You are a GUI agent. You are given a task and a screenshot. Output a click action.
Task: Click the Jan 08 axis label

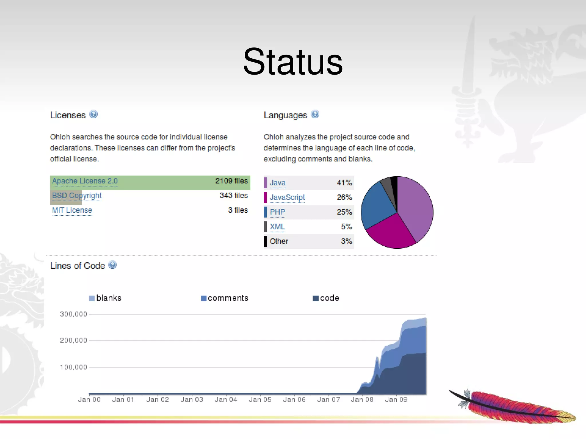click(x=362, y=400)
